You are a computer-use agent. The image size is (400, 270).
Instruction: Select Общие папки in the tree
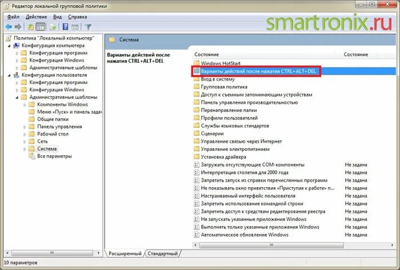(53, 119)
